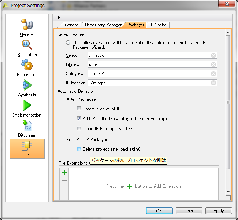The image size is (238, 220).
Task: Check Delete project after packaging
Action: coord(79,149)
